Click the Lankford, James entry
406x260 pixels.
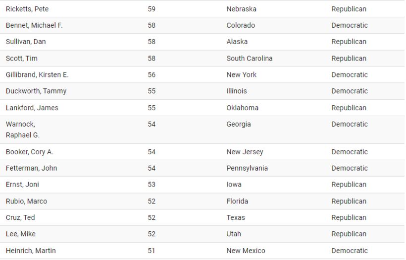point(32,108)
